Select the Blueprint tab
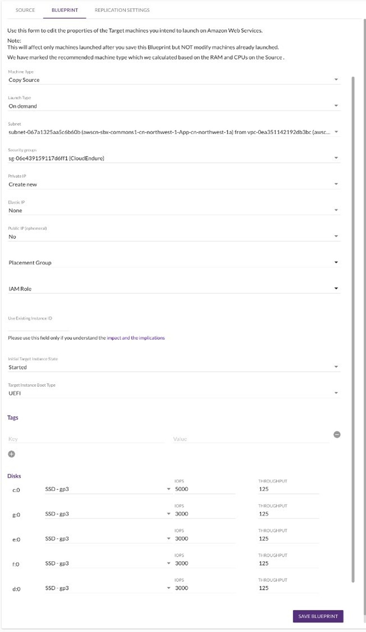Screen dimensions: 366x632 pyautogui.click(x=65, y=10)
